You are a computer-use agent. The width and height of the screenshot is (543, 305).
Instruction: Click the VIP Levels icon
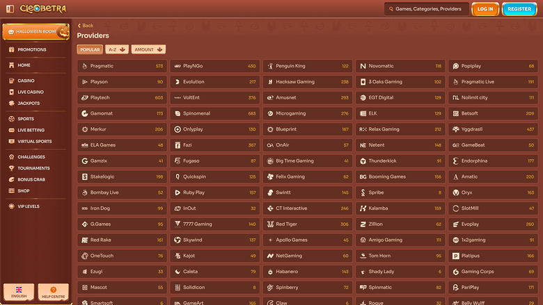pyautogui.click(x=11, y=206)
